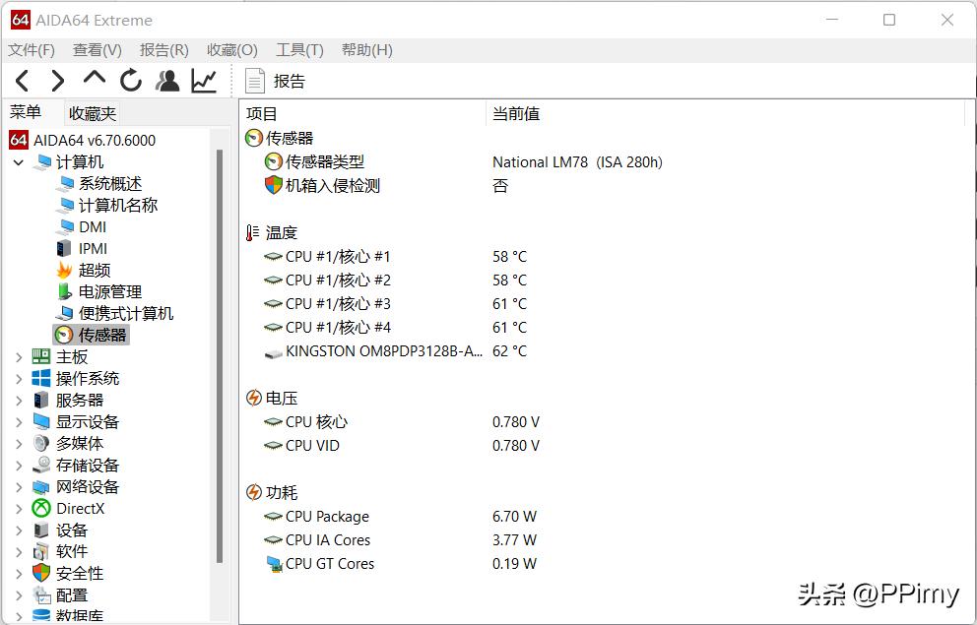Select the 电源管理 battery icon
977x625 pixels.
[65, 291]
